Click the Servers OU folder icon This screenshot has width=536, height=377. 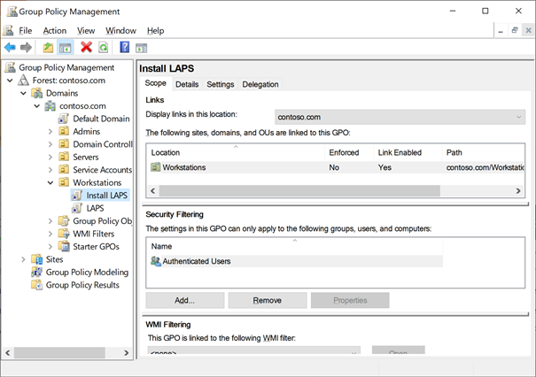pos(64,157)
